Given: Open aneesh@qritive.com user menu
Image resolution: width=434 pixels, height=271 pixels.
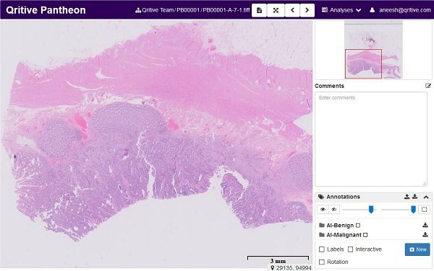Looking at the screenshot, I should click(x=400, y=10).
